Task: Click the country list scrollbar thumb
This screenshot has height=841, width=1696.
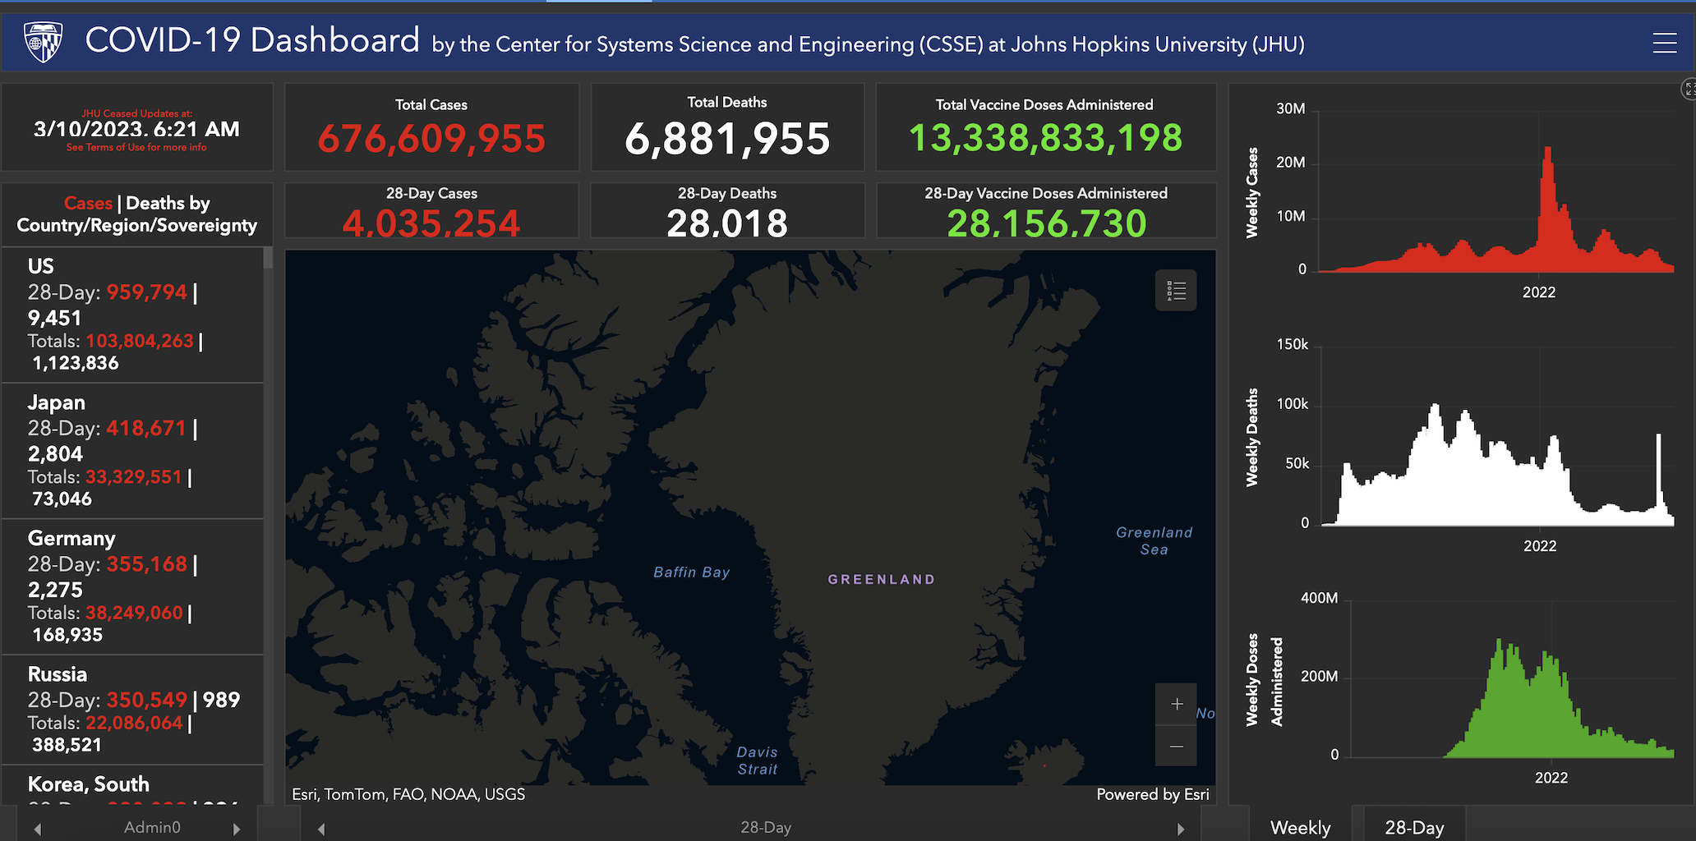Action: tap(268, 258)
